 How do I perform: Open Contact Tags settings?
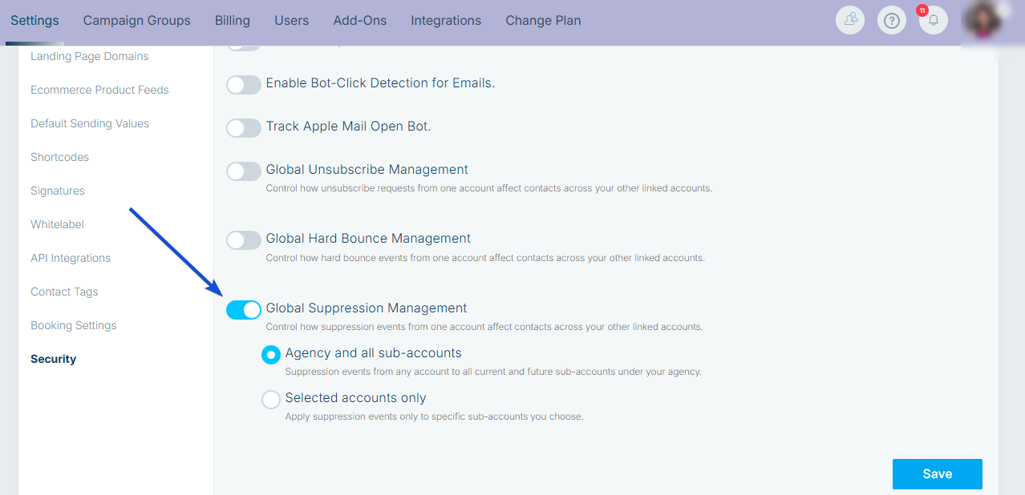pyautogui.click(x=64, y=292)
